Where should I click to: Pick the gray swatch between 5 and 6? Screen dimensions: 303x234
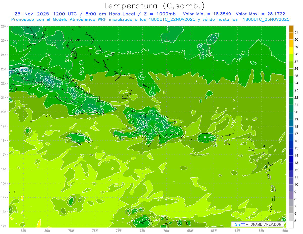291,217
